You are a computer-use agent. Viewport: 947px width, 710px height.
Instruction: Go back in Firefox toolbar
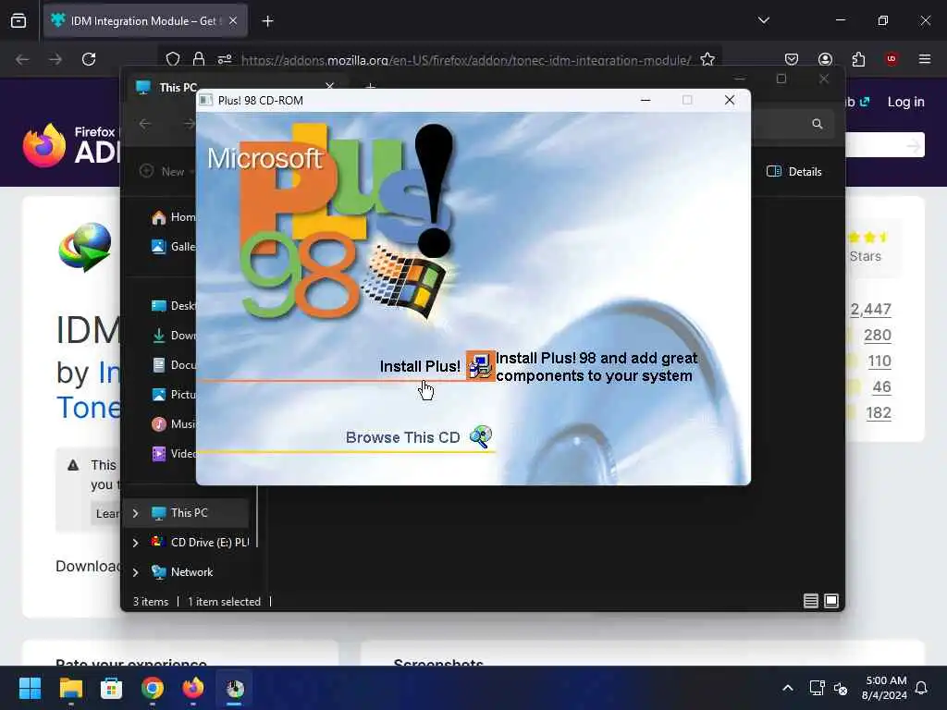22,59
